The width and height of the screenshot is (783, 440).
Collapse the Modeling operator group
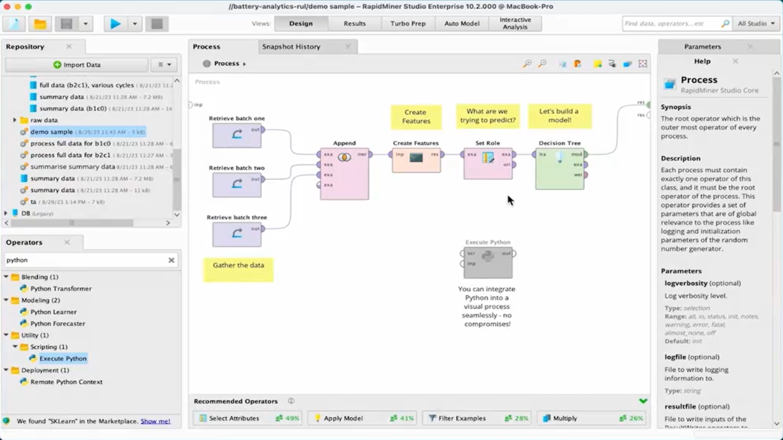point(6,301)
